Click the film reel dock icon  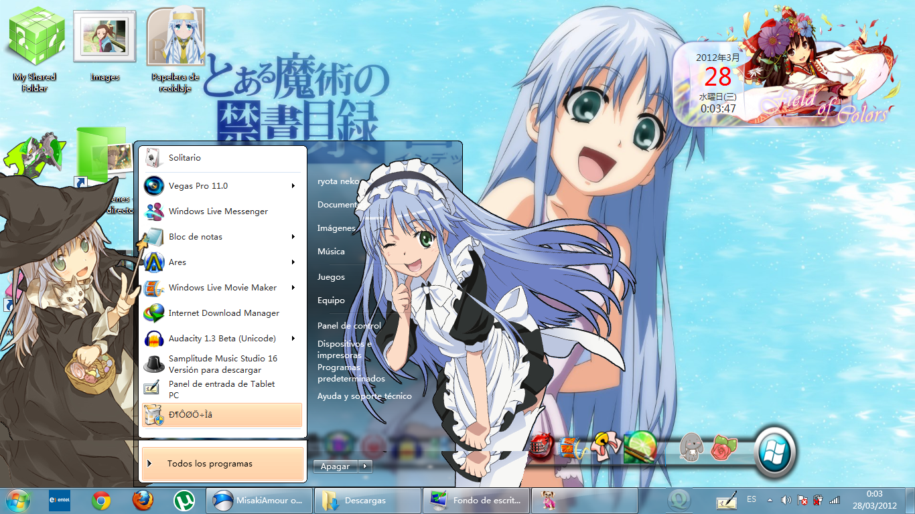571,447
